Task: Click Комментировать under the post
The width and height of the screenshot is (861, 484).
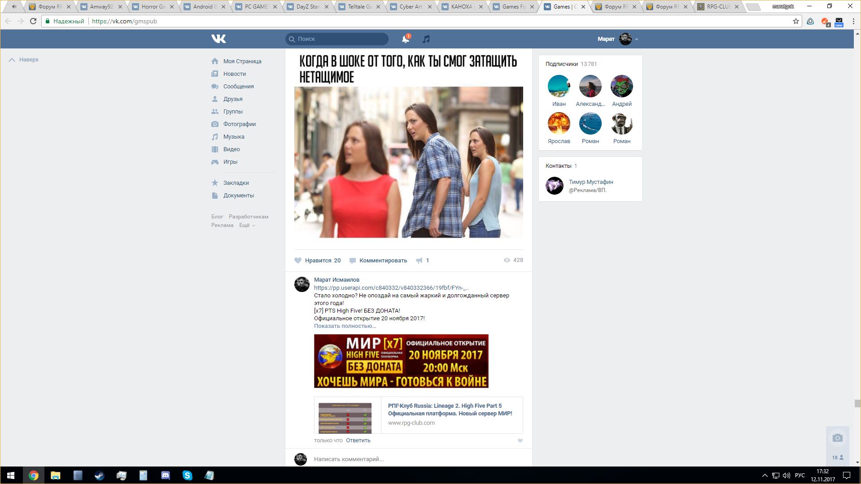Action: click(383, 261)
